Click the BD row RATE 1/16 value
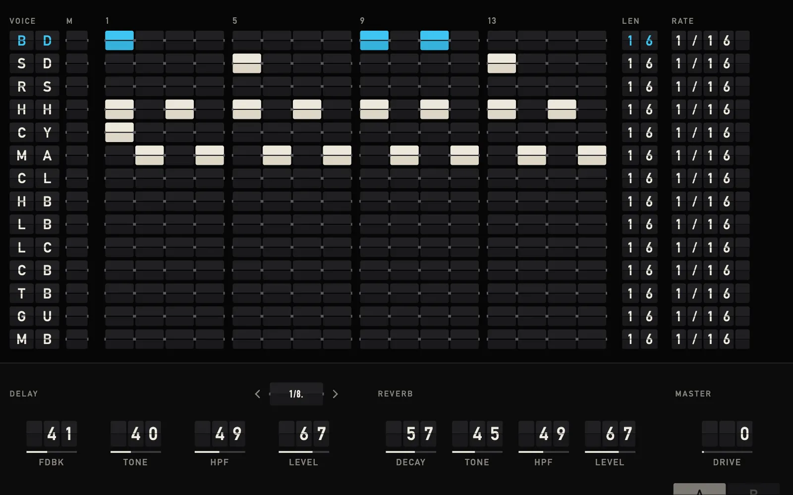 pos(710,41)
